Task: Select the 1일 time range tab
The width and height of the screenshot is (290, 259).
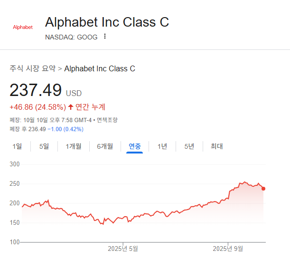Action: coord(17,146)
